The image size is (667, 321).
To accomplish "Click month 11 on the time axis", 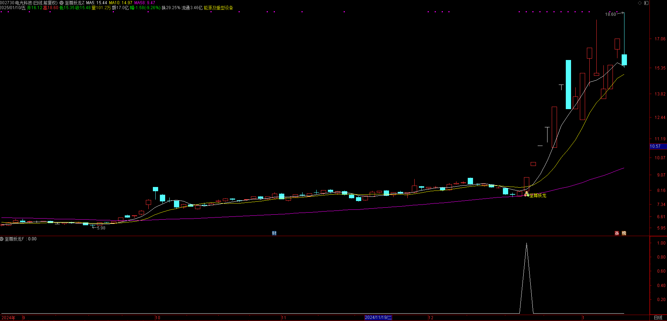I will click(x=284, y=318).
